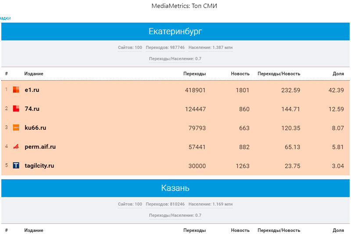Open the ku66.ru publication link
This screenshot has height=234, width=351.
(36, 128)
